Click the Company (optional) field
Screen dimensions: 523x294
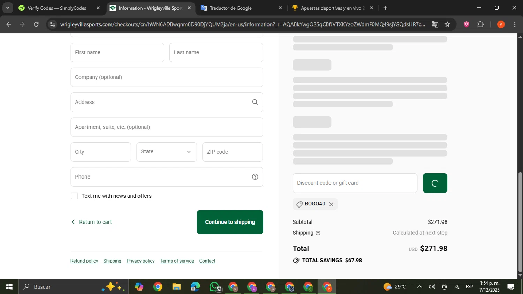(x=167, y=77)
